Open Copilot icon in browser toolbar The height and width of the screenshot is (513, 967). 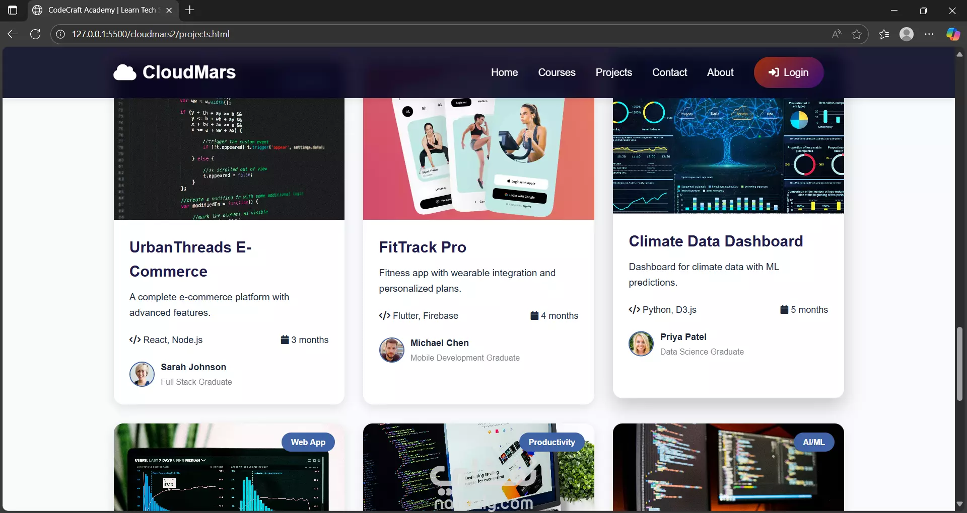tap(953, 34)
